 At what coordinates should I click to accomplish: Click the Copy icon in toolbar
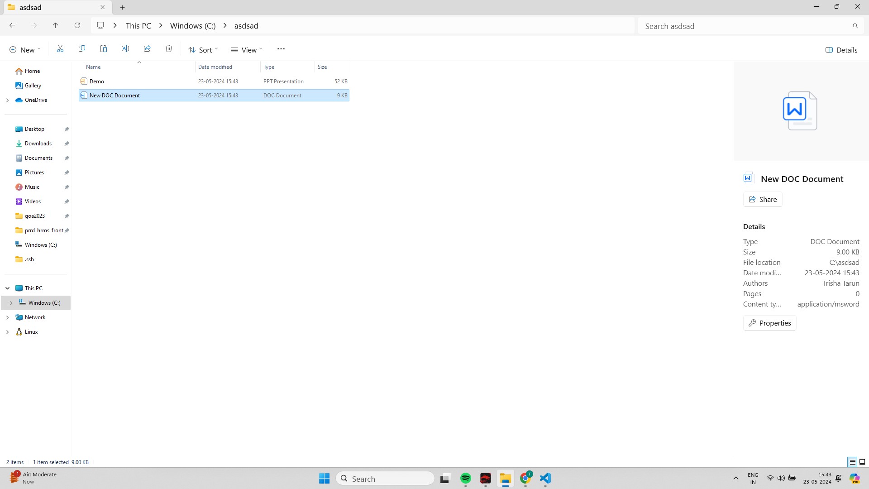tap(82, 49)
